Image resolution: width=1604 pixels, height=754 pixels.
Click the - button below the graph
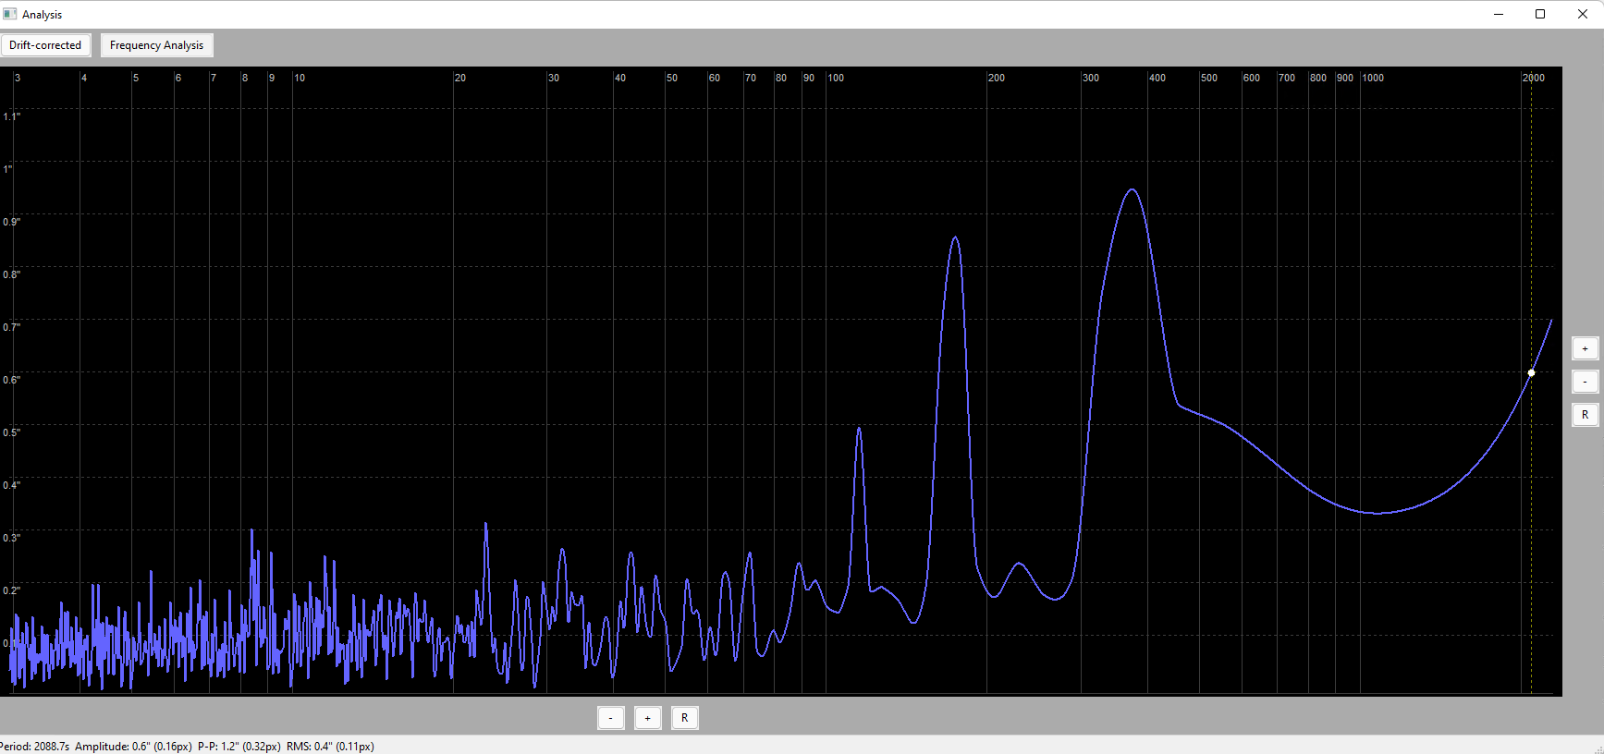(x=611, y=718)
